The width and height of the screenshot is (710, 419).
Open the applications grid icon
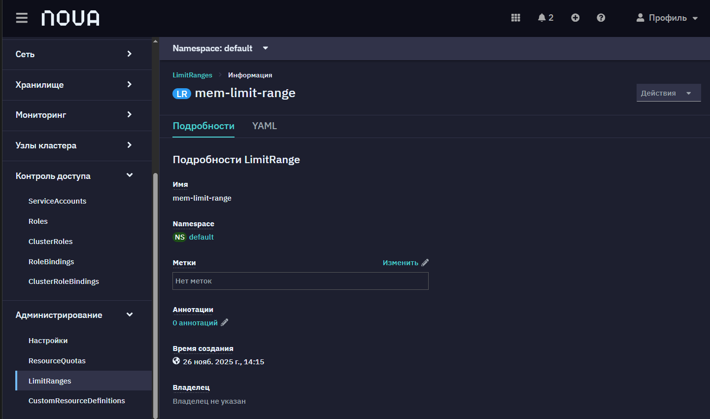(x=516, y=18)
